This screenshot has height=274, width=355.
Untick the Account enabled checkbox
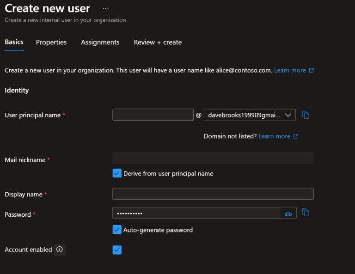pos(117,250)
